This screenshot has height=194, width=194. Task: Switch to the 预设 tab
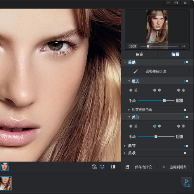pyautogui.click(x=139, y=54)
